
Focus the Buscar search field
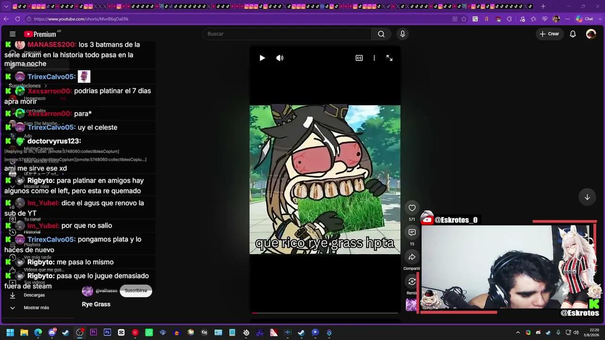click(x=287, y=34)
